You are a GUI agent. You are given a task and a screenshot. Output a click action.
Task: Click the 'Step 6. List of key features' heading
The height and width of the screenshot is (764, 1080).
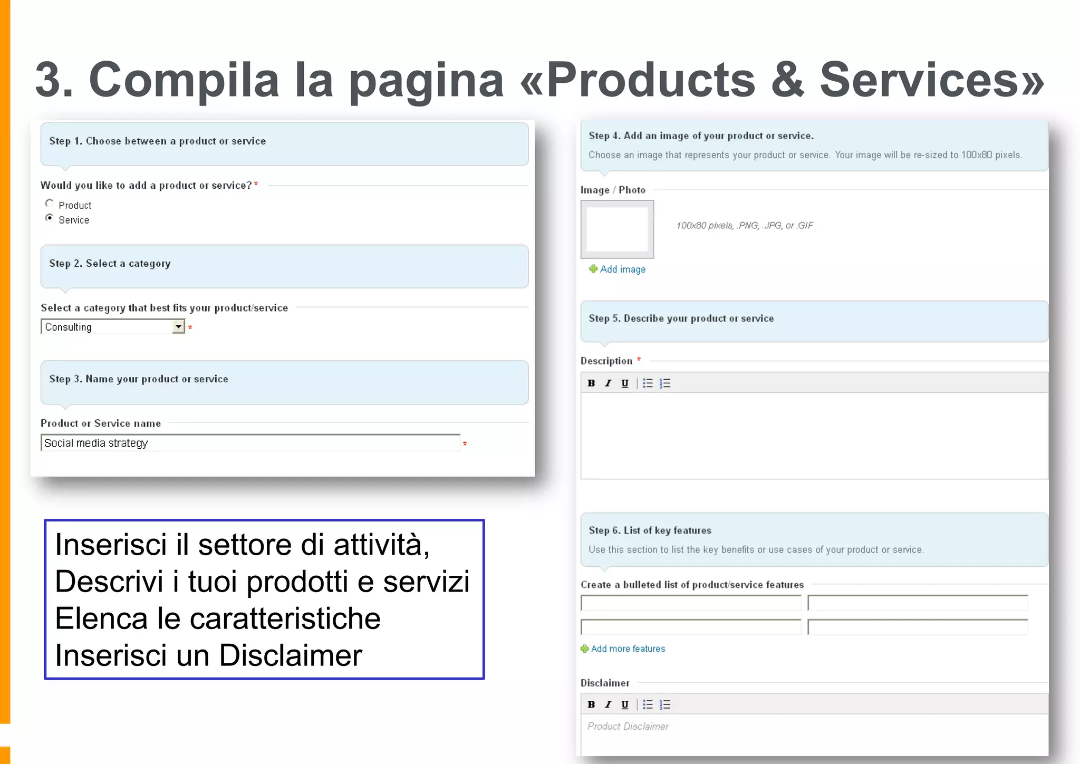(650, 530)
